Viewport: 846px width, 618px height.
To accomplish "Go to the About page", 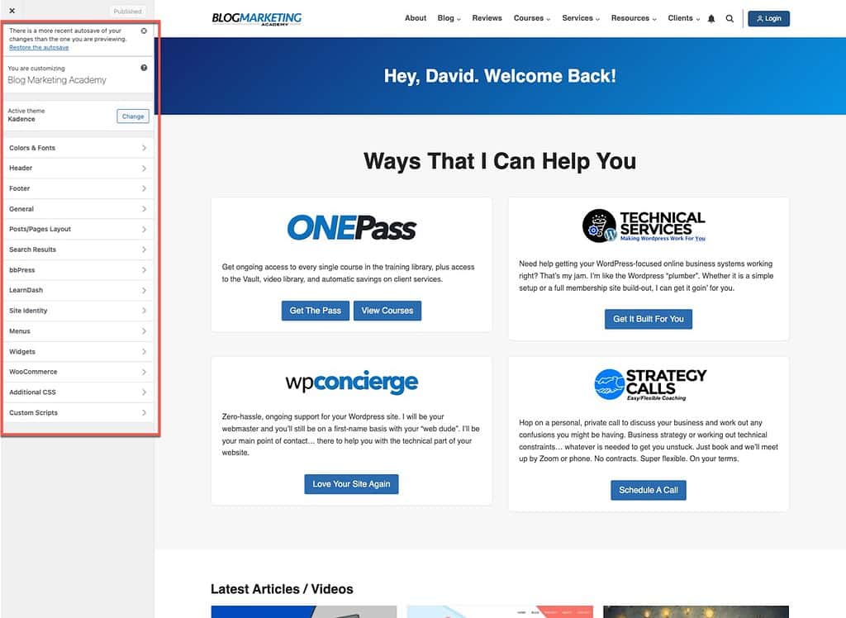I will [x=416, y=18].
